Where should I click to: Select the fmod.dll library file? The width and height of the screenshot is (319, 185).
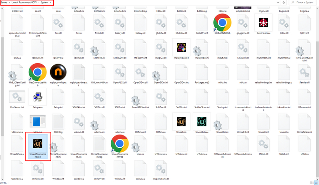(x=99, y=25)
